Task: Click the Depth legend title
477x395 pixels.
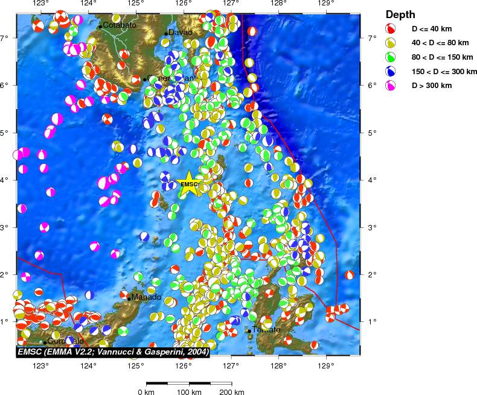Action: tap(400, 14)
